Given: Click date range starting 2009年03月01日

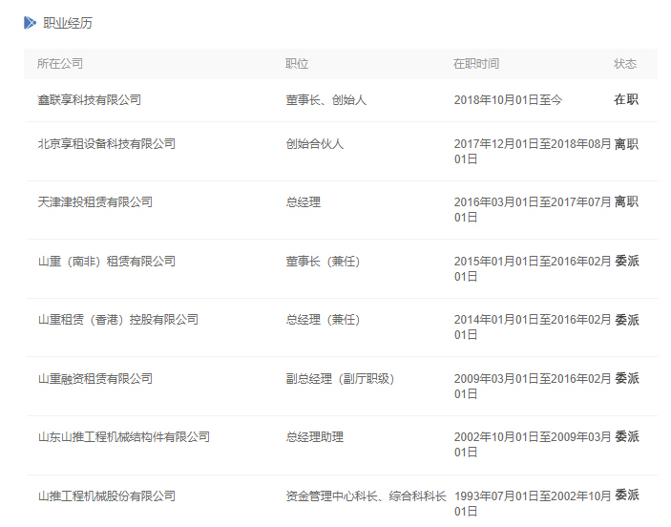Looking at the screenshot, I should pyautogui.click(x=533, y=386).
